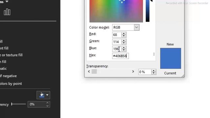Increase the Green value with up arrow

point(124,41)
